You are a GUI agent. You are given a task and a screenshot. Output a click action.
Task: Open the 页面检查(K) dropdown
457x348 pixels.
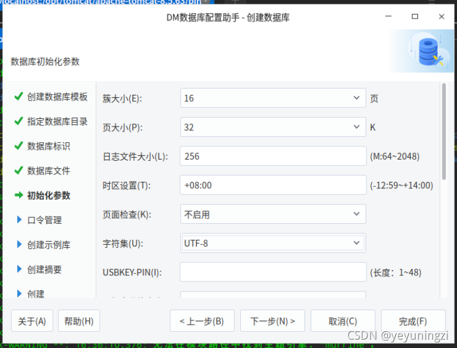273,214
